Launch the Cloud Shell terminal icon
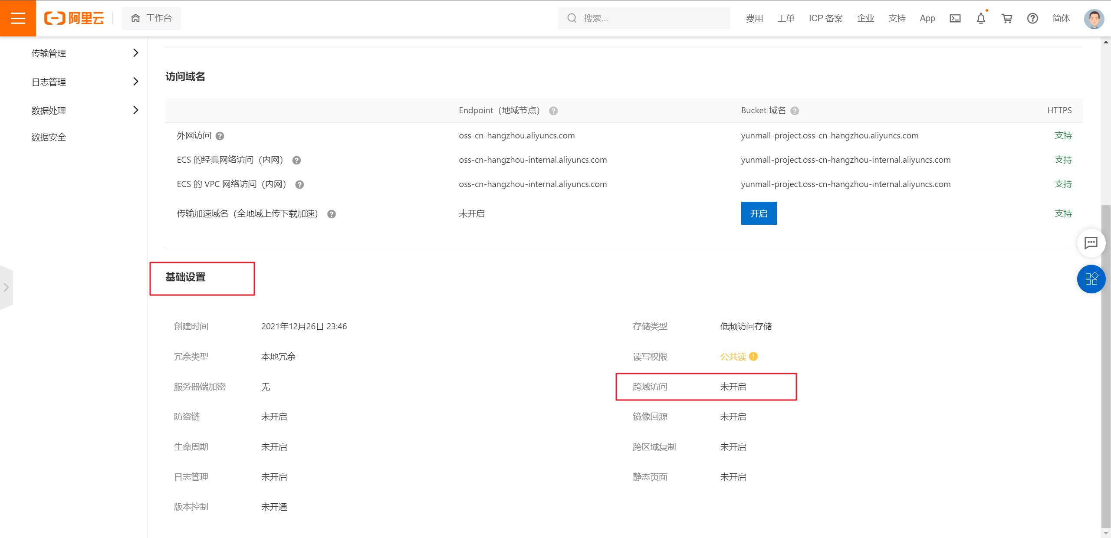1111x538 pixels. pos(955,18)
